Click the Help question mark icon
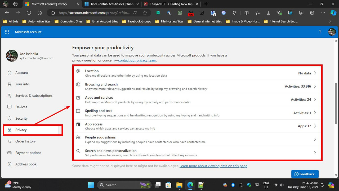This screenshot has height=191, width=339. pos(320,32)
